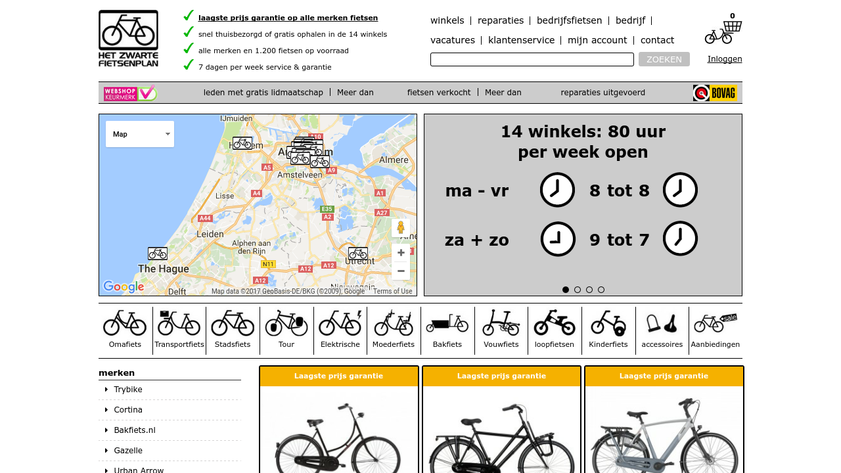Click the accessoires category icon

(x=662, y=323)
